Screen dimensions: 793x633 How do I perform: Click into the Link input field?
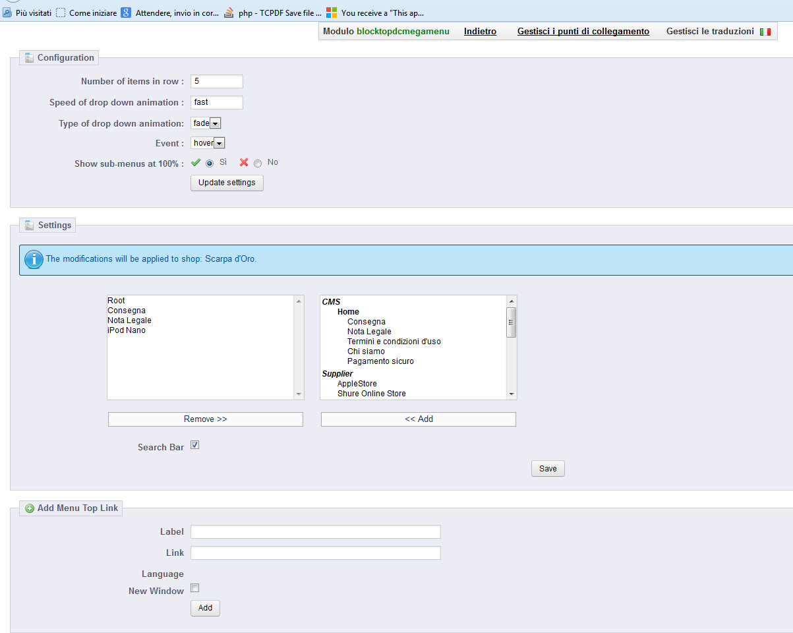tap(316, 553)
